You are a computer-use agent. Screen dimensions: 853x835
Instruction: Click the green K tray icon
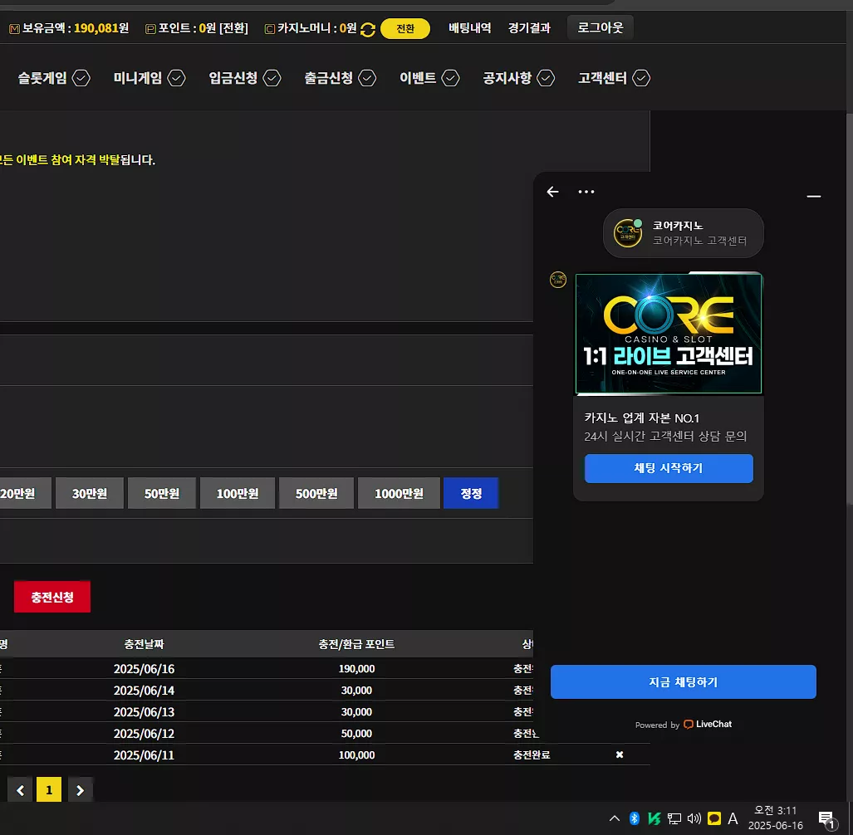tap(654, 818)
